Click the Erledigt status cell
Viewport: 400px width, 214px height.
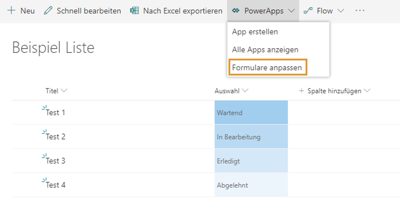click(251, 161)
